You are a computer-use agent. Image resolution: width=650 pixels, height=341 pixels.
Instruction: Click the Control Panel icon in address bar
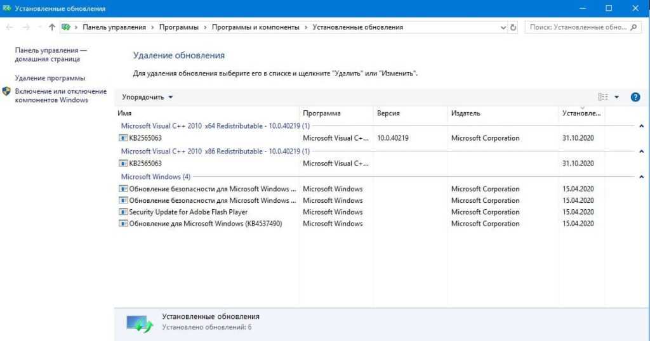[65, 27]
